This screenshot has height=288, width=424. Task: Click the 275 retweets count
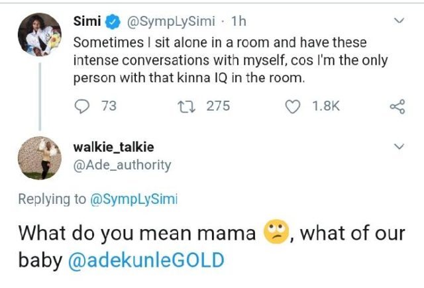pyautogui.click(x=218, y=106)
